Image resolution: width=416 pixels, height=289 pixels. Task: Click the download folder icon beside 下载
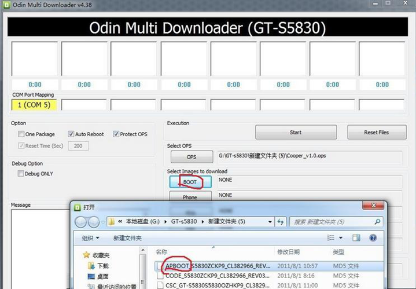(91, 266)
